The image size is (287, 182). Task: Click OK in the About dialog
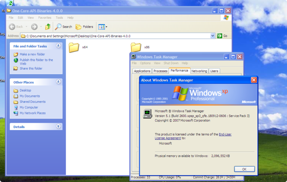(x=244, y=169)
